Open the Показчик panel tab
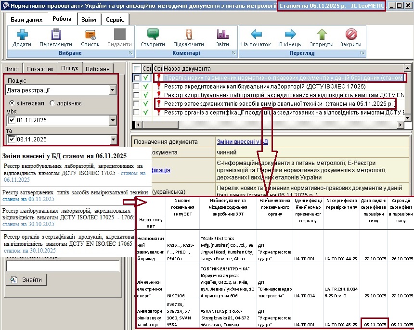Screen dimensions: 414x330 click(40, 69)
